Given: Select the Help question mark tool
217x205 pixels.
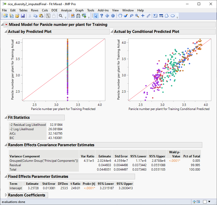Looking at the screenshot, I should tap(102, 16).
